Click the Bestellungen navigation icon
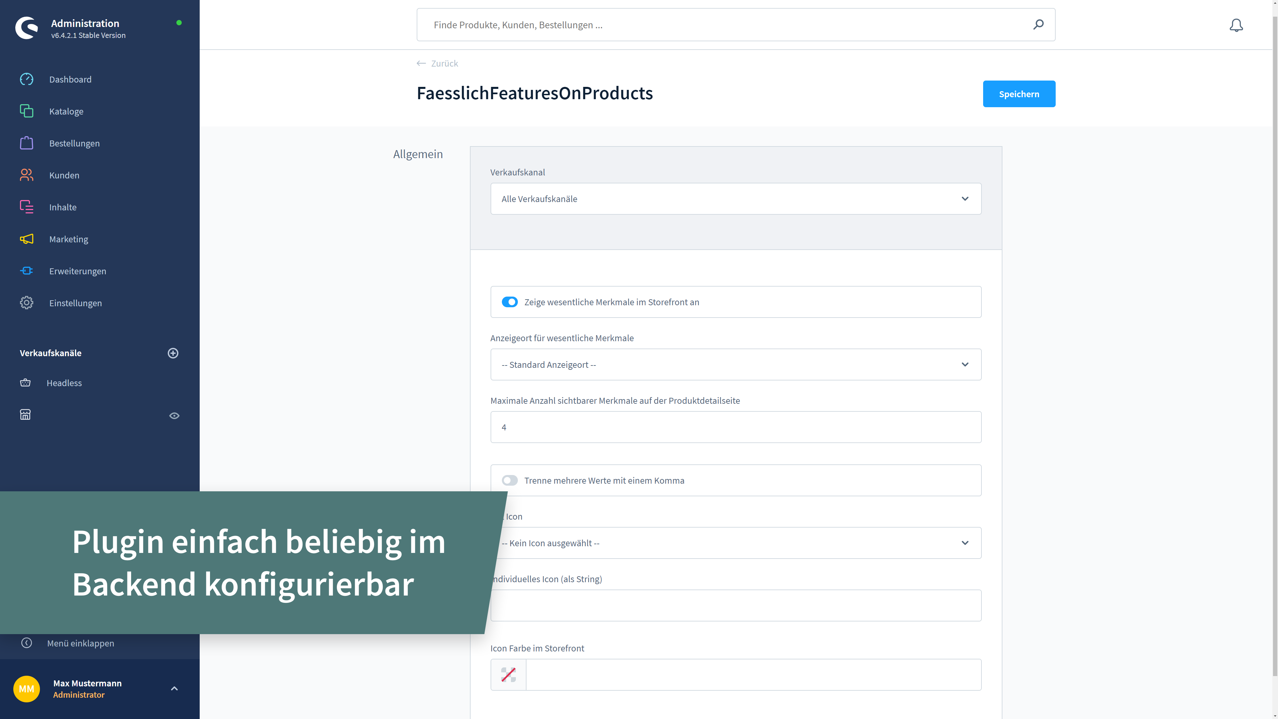Viewport: 1278px width, 719px height. pos(26,143)
